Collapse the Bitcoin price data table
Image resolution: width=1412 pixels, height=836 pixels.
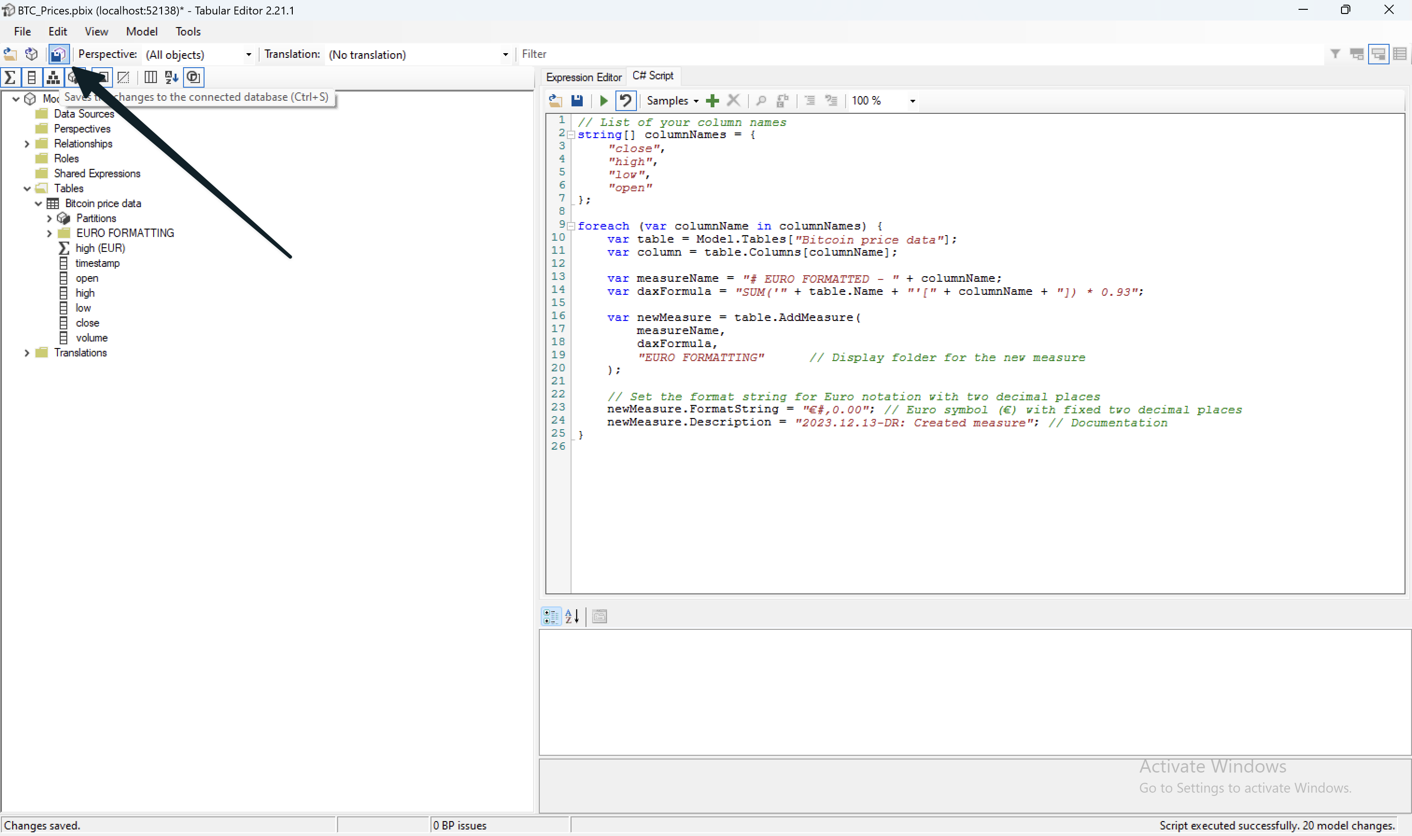coord(37,203)
